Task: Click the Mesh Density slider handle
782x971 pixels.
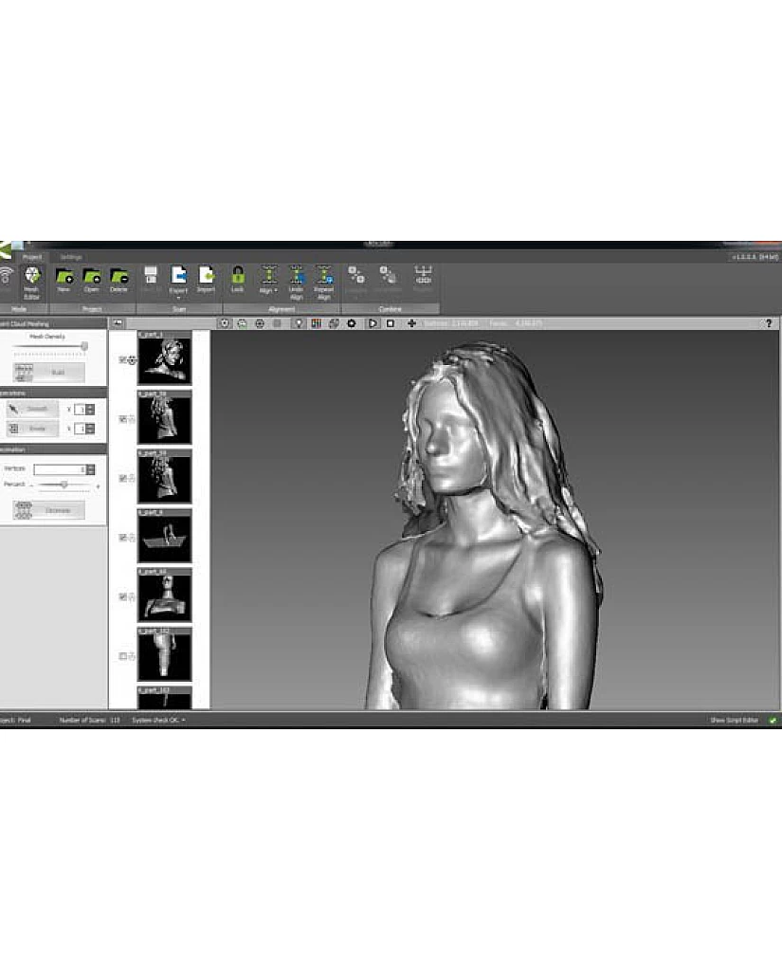Action: pos(84,346)
